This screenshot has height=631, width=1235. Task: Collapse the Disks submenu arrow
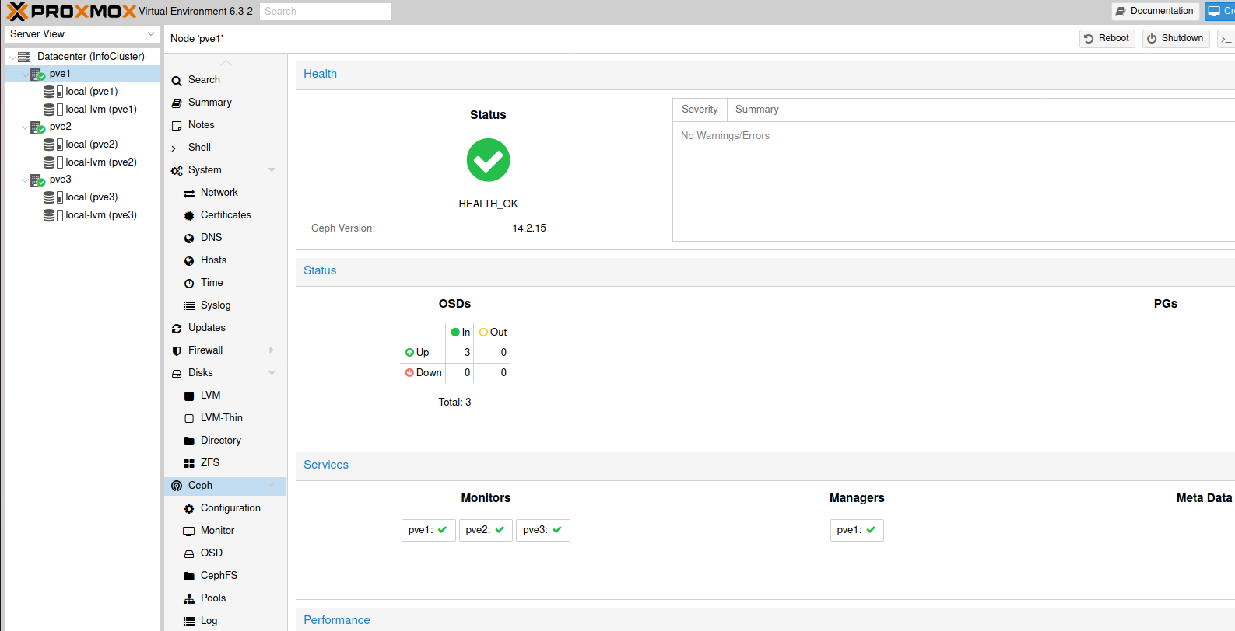(x=272, y=373)
